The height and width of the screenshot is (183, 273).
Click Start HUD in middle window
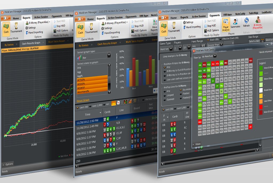(x=138, y=21)
